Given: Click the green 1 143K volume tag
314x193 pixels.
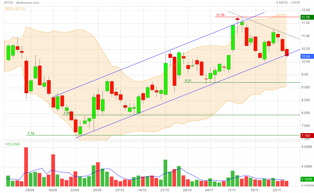Looking at the screenshot, I should coord(307,179).
